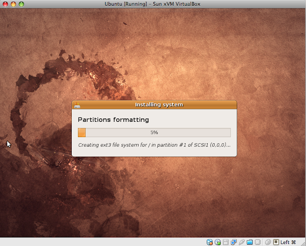Close the VirtualBox window with red button
This screenshot has height=246, width=306.
pyautogui.click(x=5, y=4)
